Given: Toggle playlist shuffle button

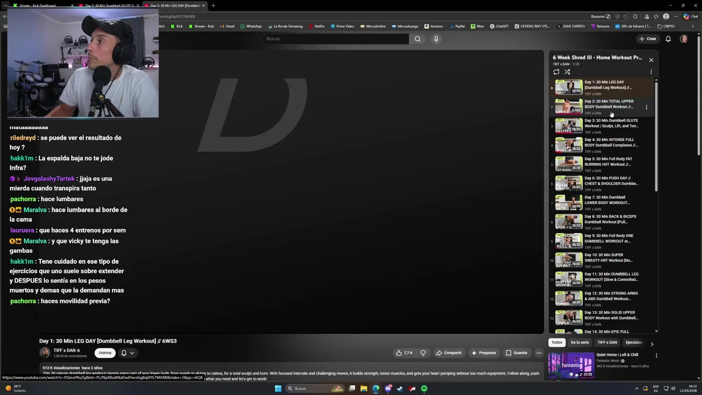Looking at the screenshot, I should click(x=567, y=72).
